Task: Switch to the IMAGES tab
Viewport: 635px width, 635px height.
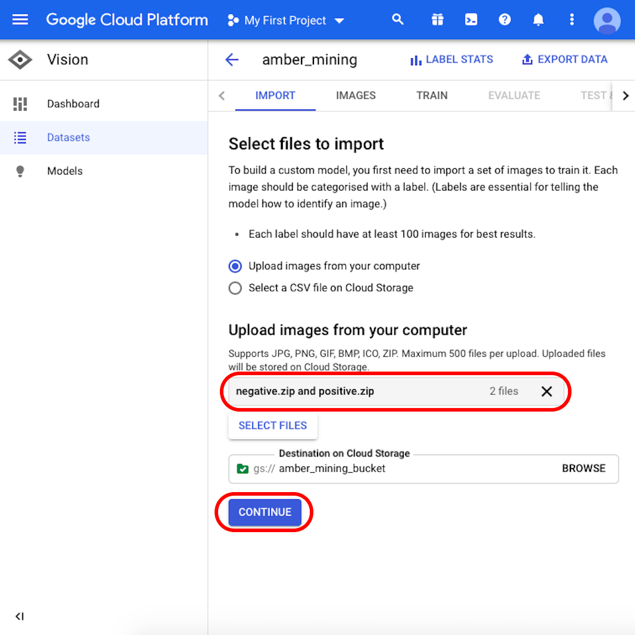Action: pyautogui.click(x=356, y=96)
